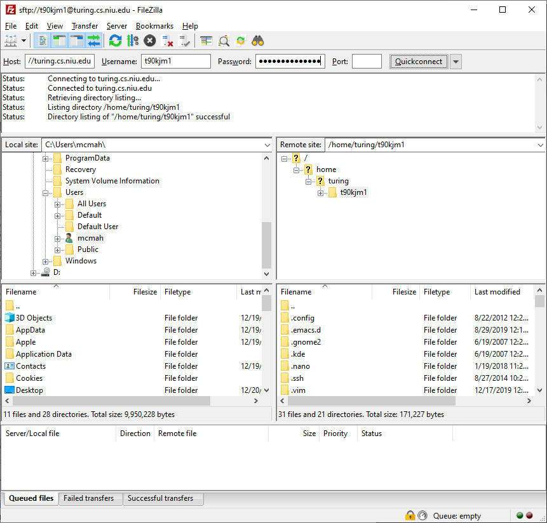Image resolution: width=547 pixels, height=523 pixels.
Task: Toggle directory comparison
Action: coord(224,41)
